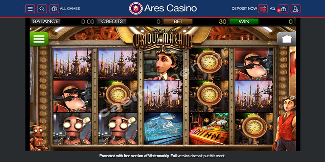Select the ALL GAMES menu item
The width and height of the screenshot is (325, 162).
tap(70, 9)
